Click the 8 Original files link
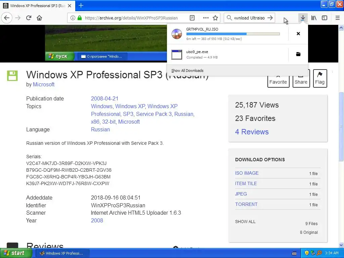 coord(309,232)
